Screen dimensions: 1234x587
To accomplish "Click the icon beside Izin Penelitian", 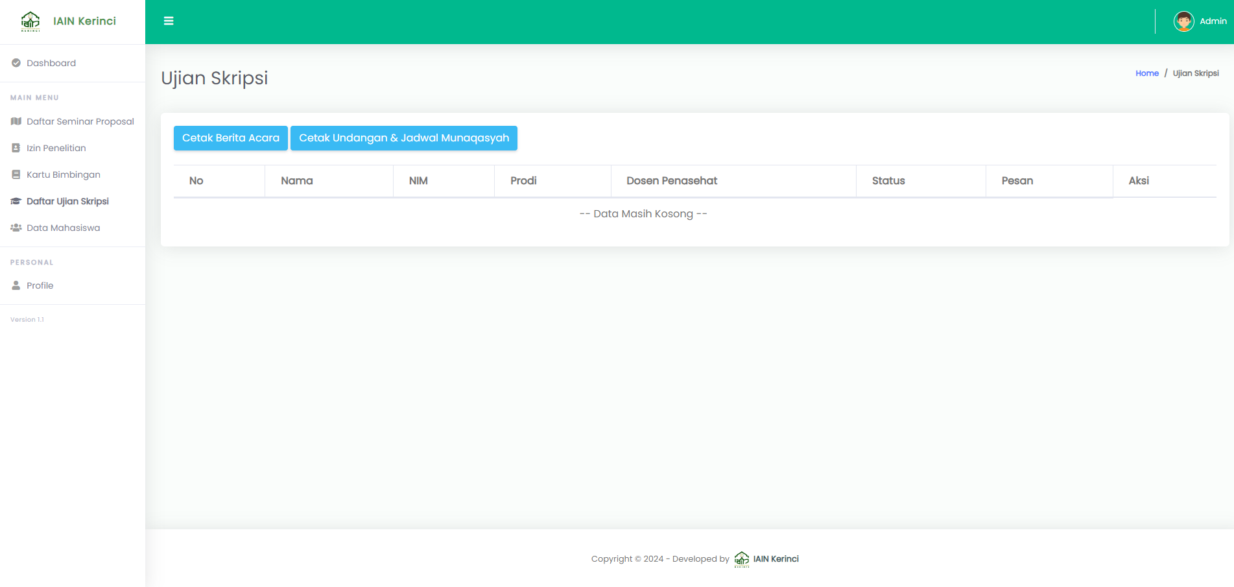I will click(x=16, y=148).
